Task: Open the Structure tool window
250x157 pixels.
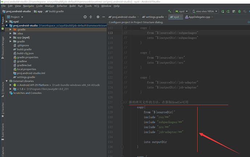Action: (3, 88)
